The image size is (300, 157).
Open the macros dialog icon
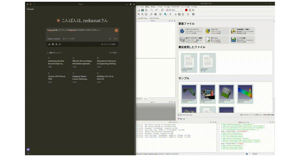(x=190, y=10)
